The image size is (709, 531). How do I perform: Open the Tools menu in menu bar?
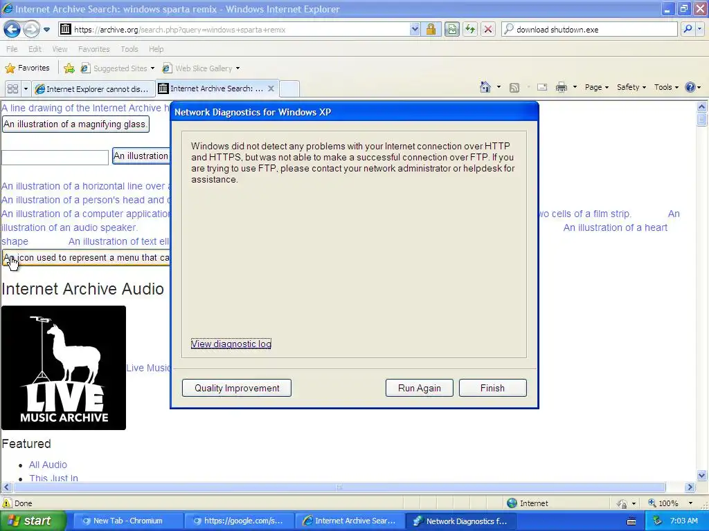129,49
